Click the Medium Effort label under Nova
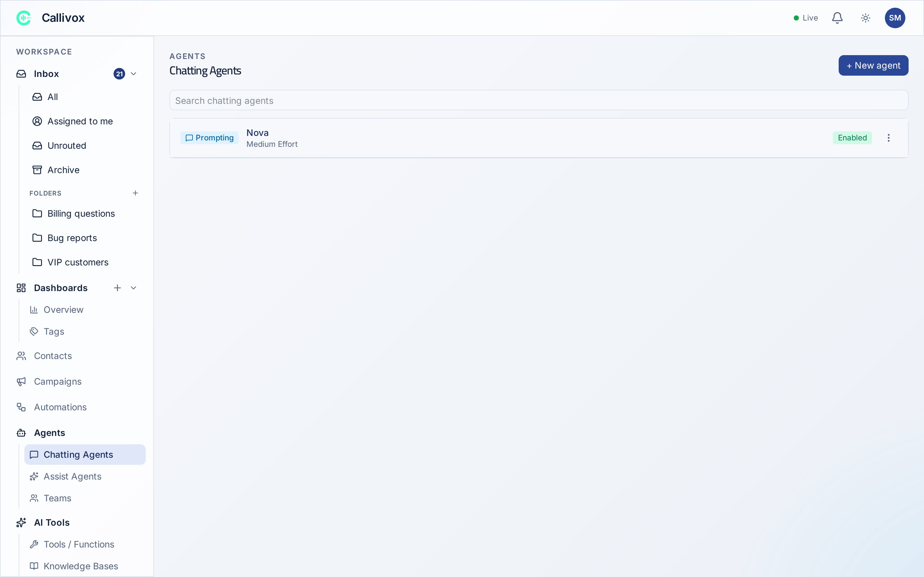Screen dimensions: 924x577 (x=272, y=144)
